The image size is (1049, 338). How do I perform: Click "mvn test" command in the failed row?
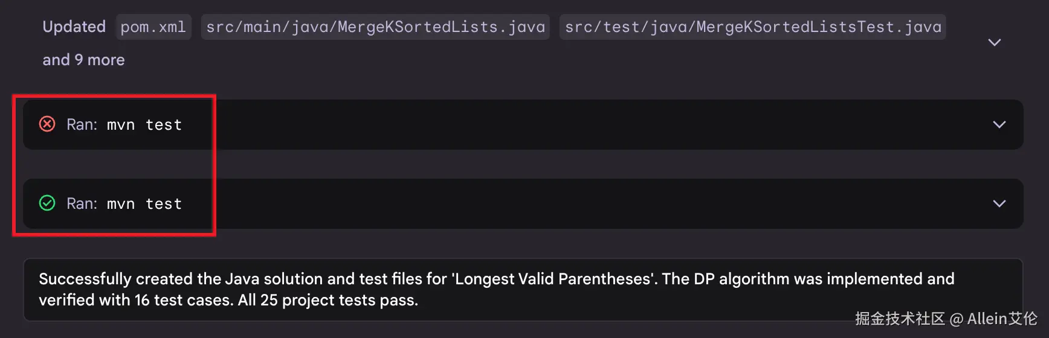click(144, 125)
